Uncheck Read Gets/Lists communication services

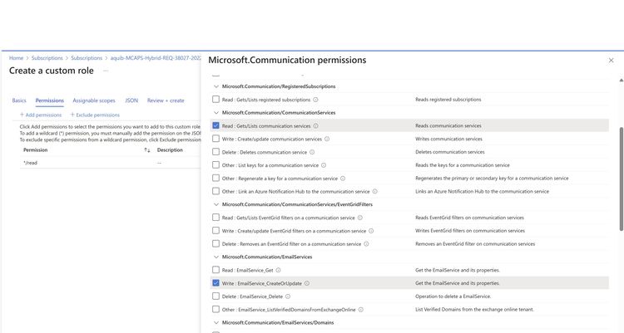pos(215,125)
